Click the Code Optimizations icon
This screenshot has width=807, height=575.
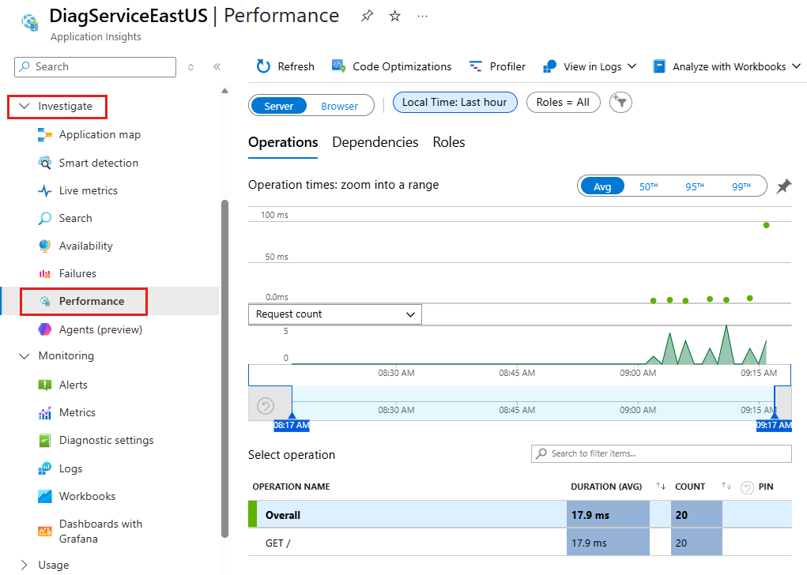click(338, 66)
